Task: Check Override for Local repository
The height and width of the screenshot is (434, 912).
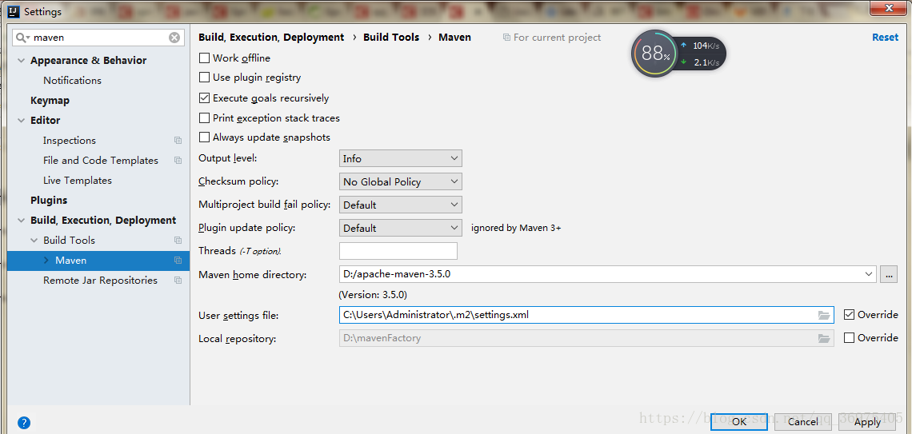Action: pyautogui.click(x=849, y=337)
